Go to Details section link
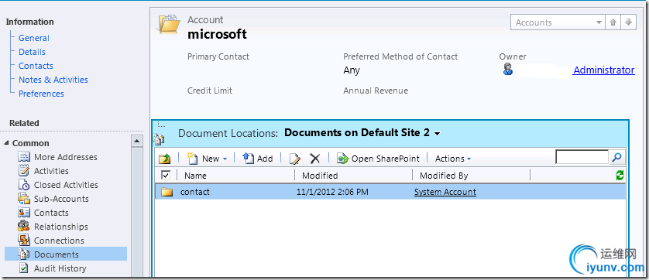649x280 pixels. (32, 52)
